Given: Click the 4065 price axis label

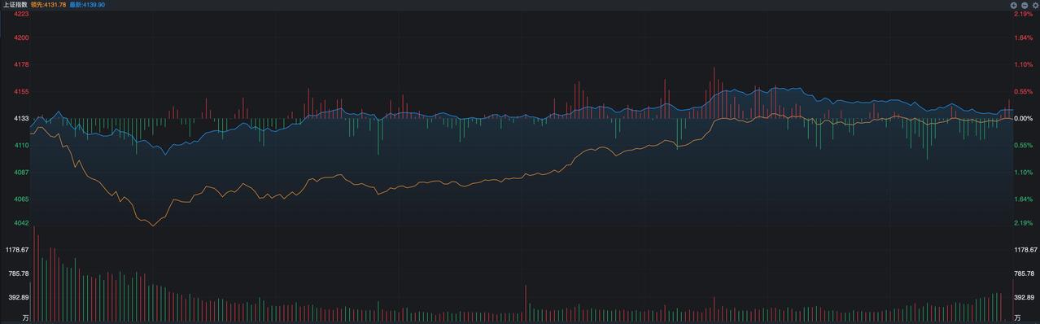Looking at the screenshot, I should coord(22,199).
